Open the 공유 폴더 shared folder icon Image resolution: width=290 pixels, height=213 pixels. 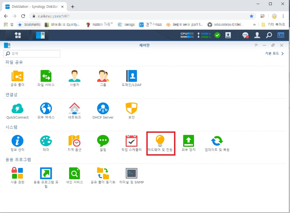17,76
